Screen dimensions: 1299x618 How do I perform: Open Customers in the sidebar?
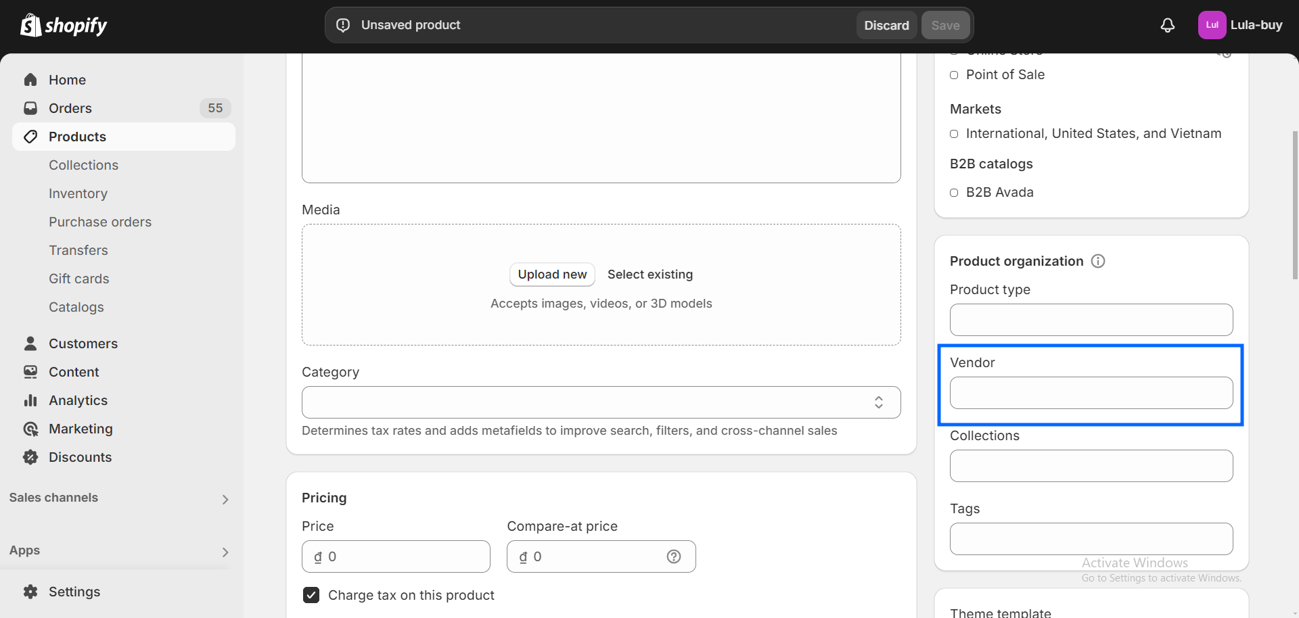point(124,343)
